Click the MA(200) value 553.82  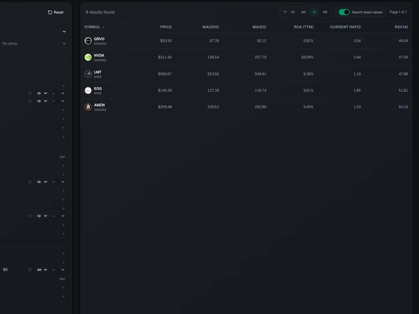coord(213,74)
